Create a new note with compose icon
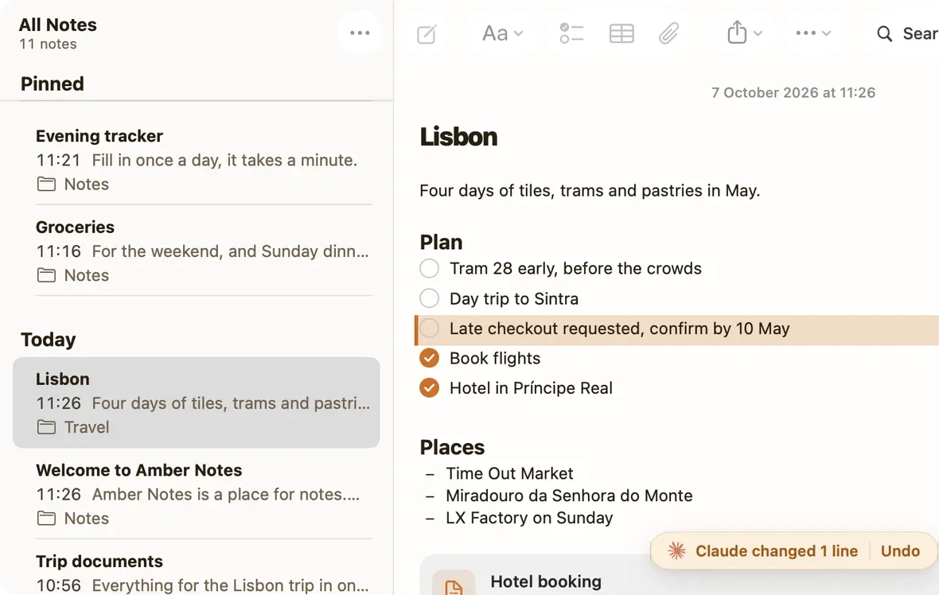 click(427, 33)
